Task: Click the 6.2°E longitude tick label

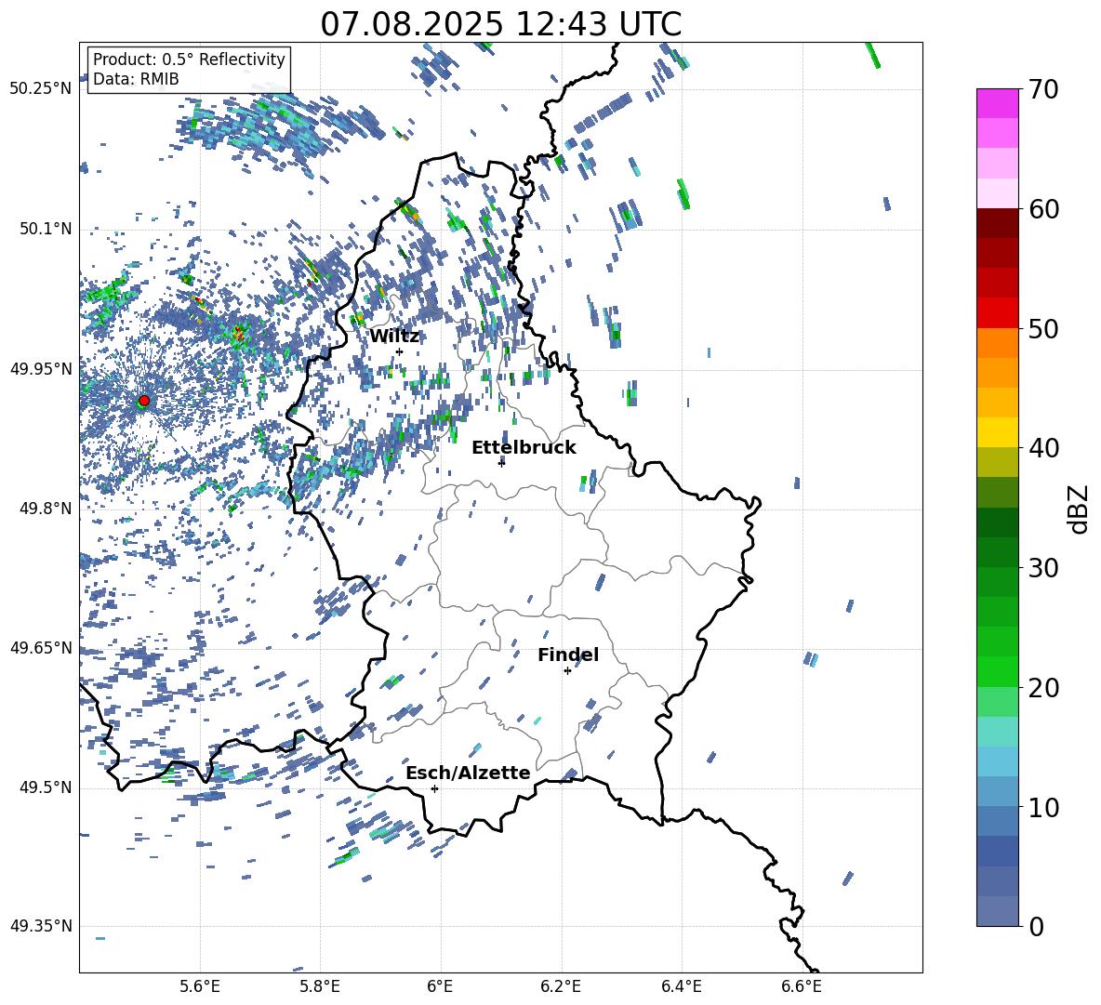Action: click(x=561, y=986)
